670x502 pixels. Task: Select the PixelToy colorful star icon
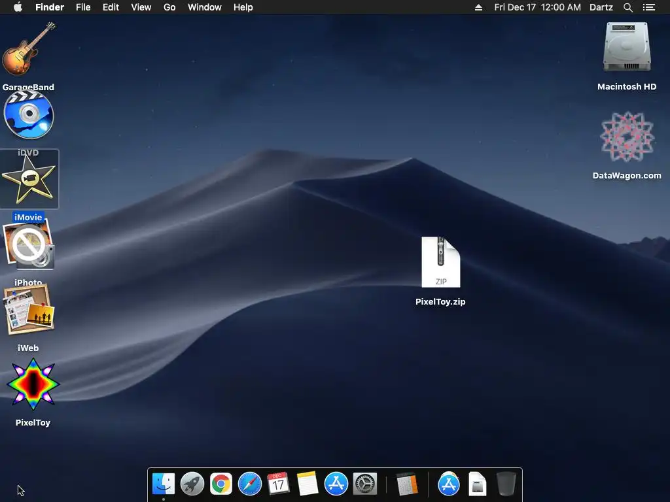[x=33, y=384]
